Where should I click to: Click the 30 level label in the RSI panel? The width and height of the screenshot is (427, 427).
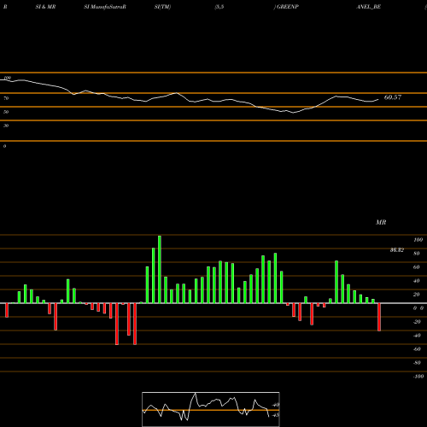click(x=6, y=126)
